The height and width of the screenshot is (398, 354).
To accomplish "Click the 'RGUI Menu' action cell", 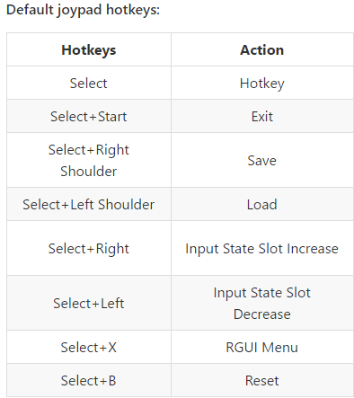I will pyautogui.click(x=262, y=347).
